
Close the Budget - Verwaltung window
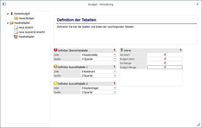coord(196,4)
